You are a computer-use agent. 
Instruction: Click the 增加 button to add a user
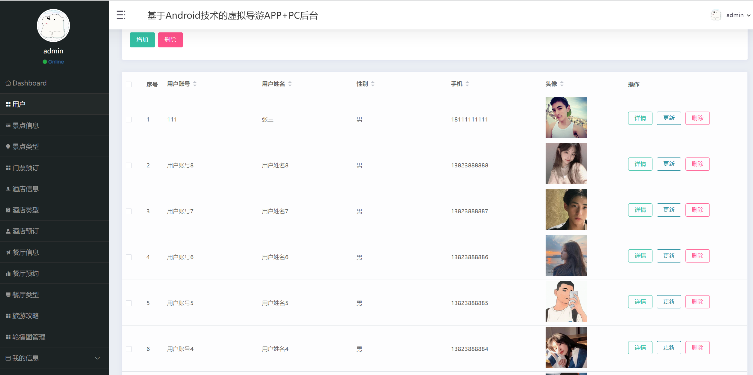[142, 39]
